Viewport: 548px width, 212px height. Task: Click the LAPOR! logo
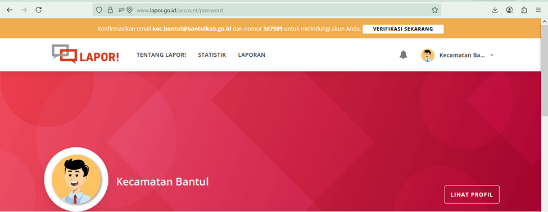85,54
